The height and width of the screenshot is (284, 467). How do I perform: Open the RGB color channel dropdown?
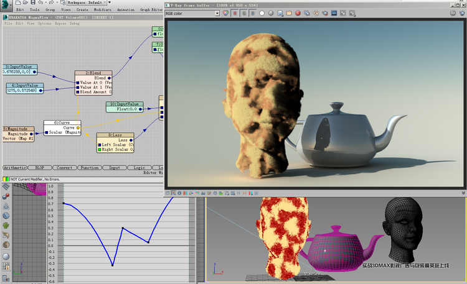(x=217, y=14)
